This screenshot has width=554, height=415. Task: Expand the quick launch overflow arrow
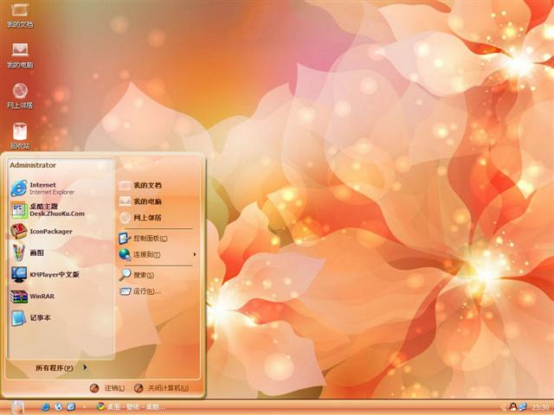coord(85,407)
